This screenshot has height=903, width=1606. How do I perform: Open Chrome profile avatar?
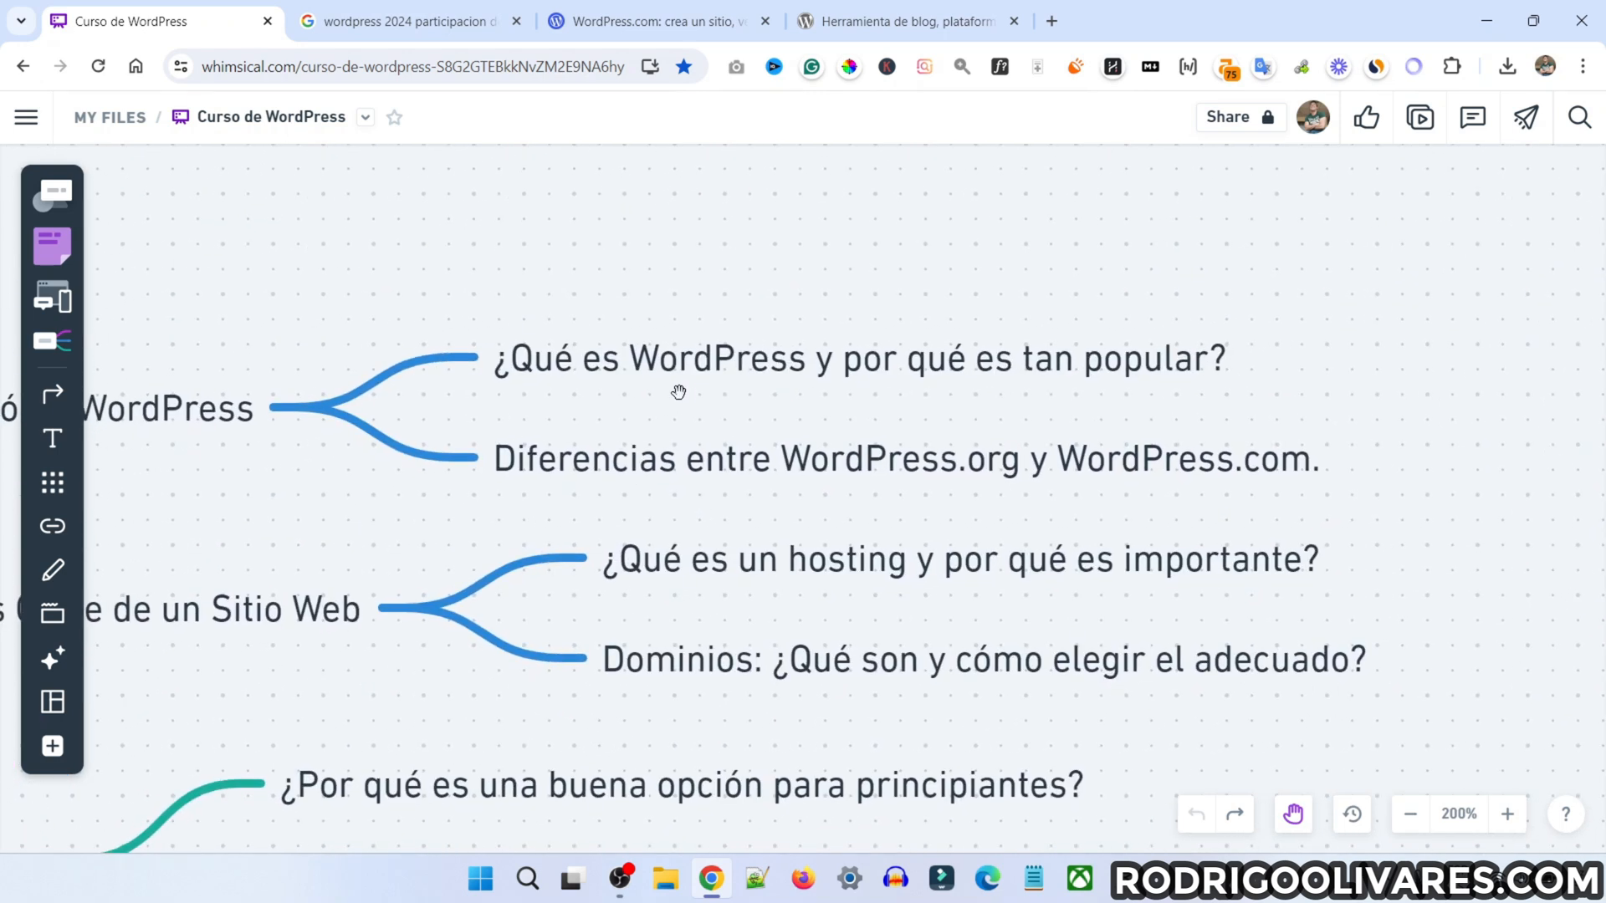(1545, 66)
